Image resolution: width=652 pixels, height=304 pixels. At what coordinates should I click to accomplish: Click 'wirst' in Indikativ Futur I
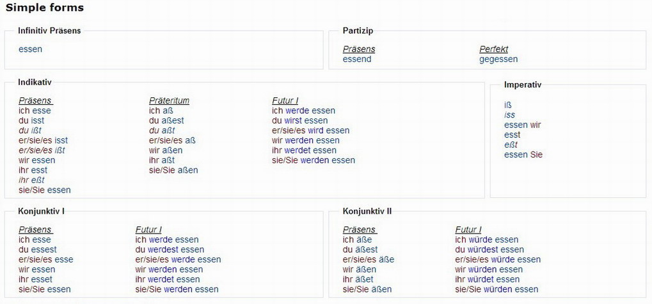pyautogui.click(x=293, y=120)
